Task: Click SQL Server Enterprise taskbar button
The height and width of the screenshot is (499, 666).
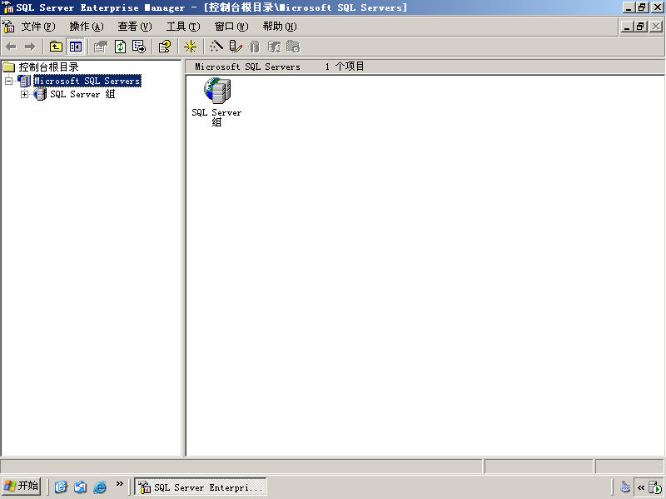Action: 201,487
